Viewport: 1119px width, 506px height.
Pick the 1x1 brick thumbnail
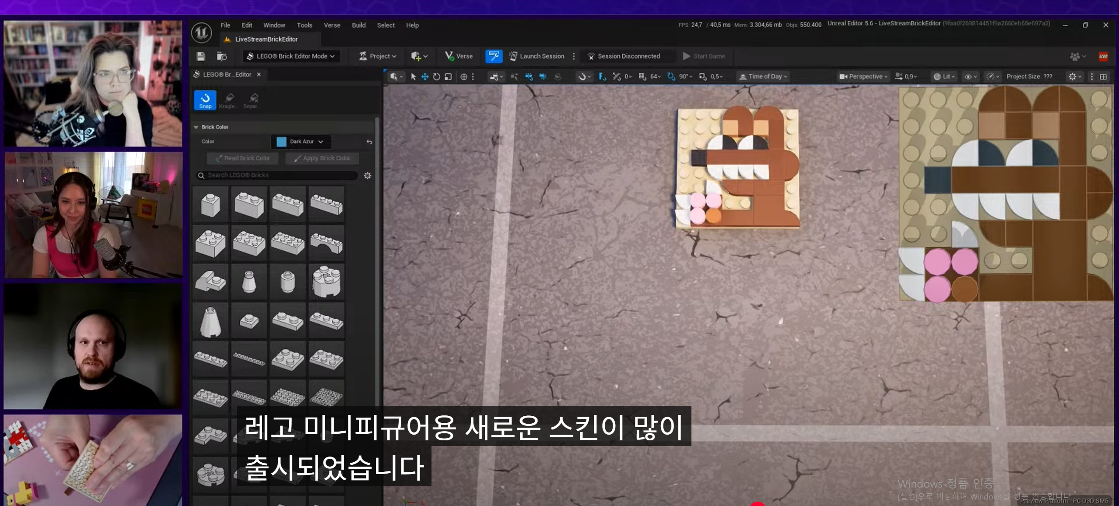coord(210,204)
